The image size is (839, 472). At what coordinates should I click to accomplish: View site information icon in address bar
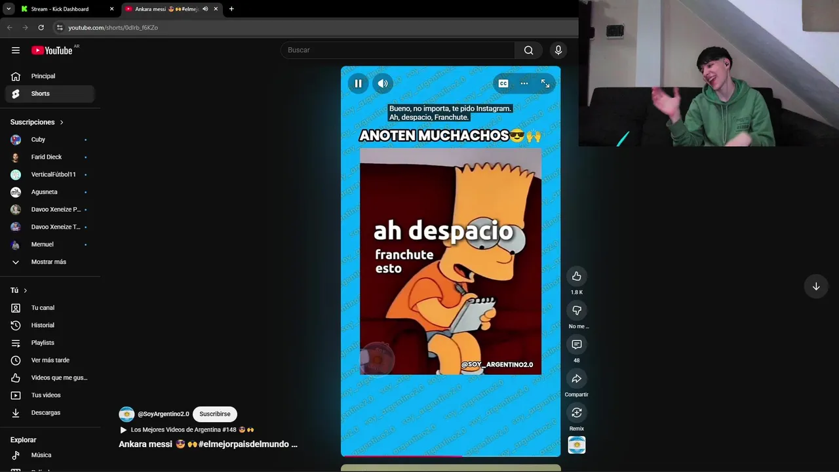click(x=60, y=28)
